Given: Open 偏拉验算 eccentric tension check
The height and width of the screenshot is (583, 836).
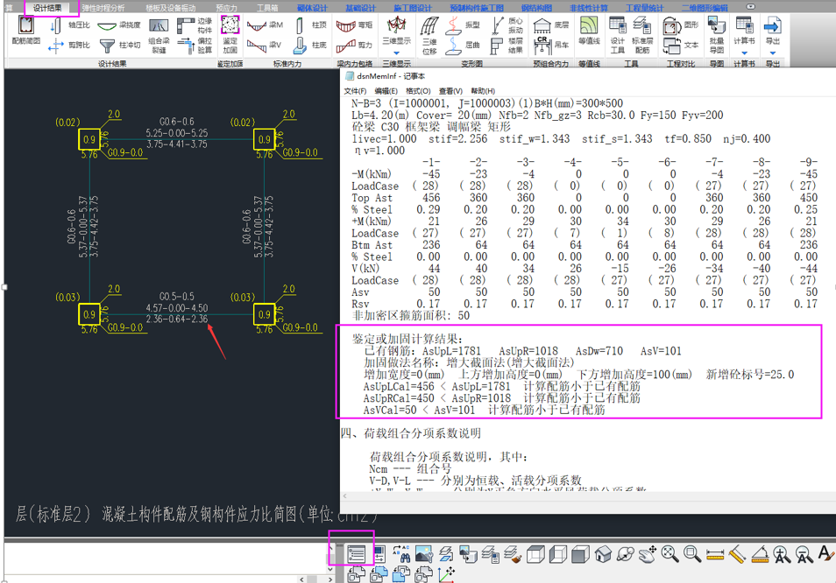Looking at the screenshot, I should [195, 46].
